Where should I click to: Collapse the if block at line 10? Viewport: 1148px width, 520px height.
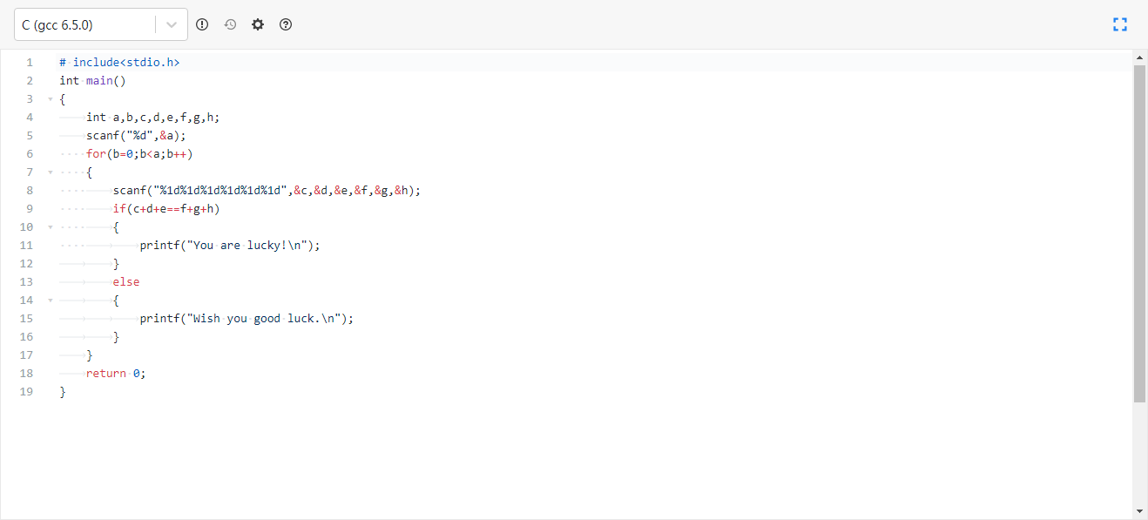click(x=51, y=227)
